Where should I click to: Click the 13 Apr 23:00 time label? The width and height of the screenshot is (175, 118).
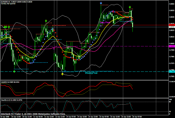point(60,117)
